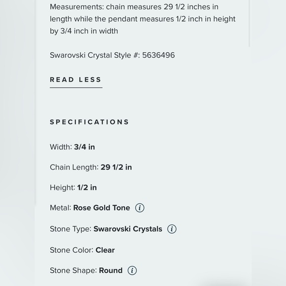Image resolution: width=286 pixels, height=286 pixels.
Task: Open info icon beside Swarovski Crystals
Action: 172,229
